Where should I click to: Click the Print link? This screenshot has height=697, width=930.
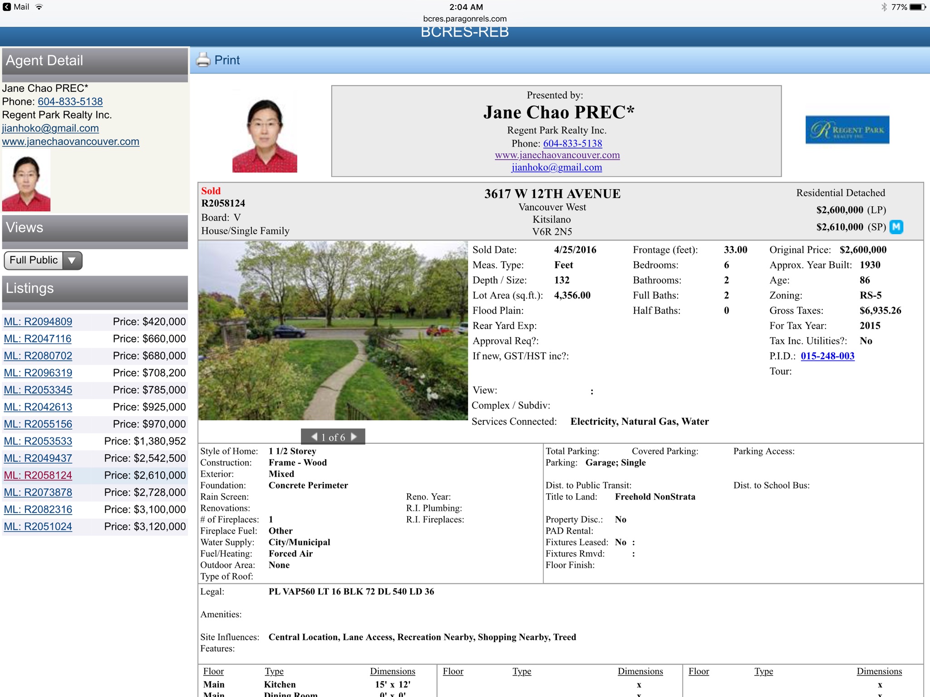pyautogui.click(x=227, y=60)
